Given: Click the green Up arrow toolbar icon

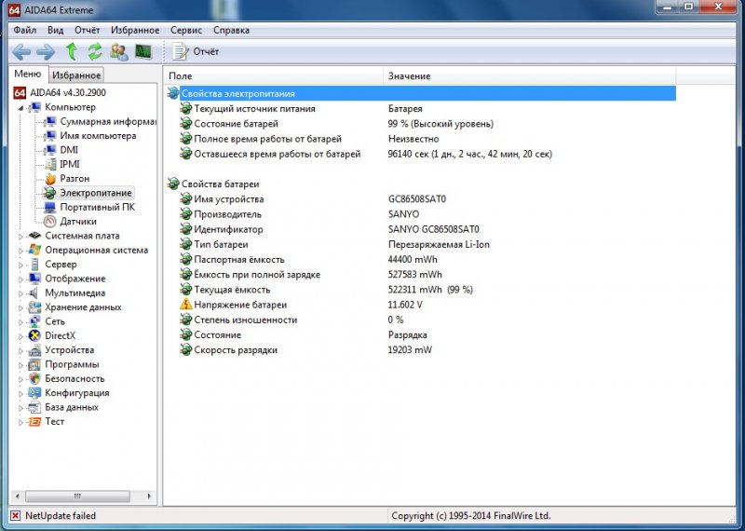Looking at the screenshot, I should [x=71, y=51].
